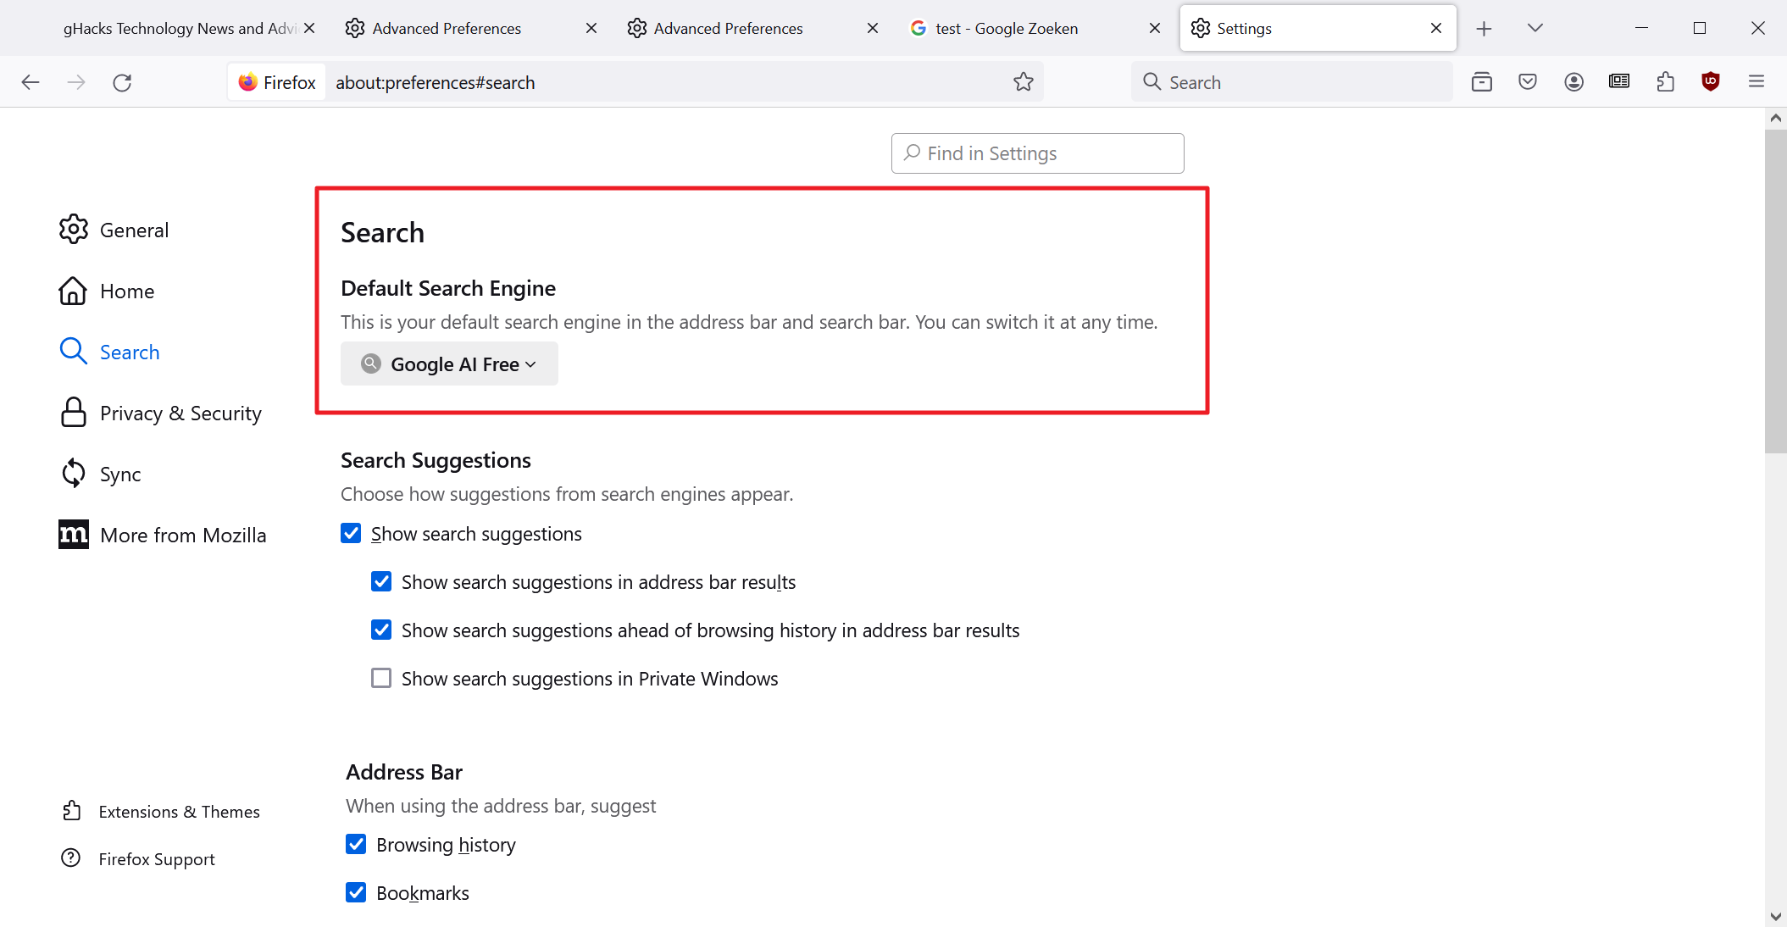Open the Extensions puzzle icon in toolbar
The image size is (1787, 927).
click(1665, 82)
